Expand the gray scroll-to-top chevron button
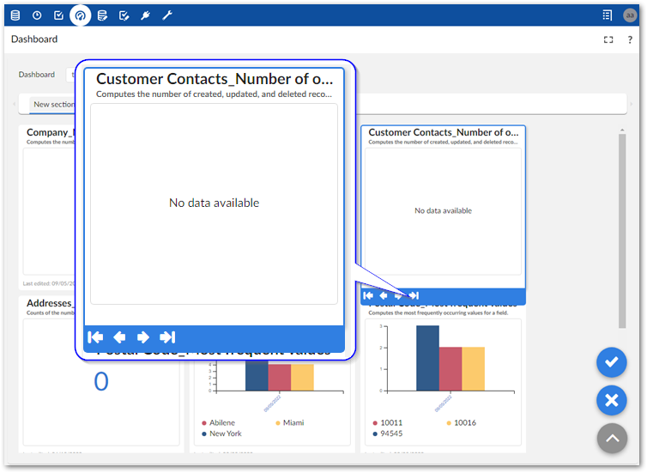 (612, 438)
